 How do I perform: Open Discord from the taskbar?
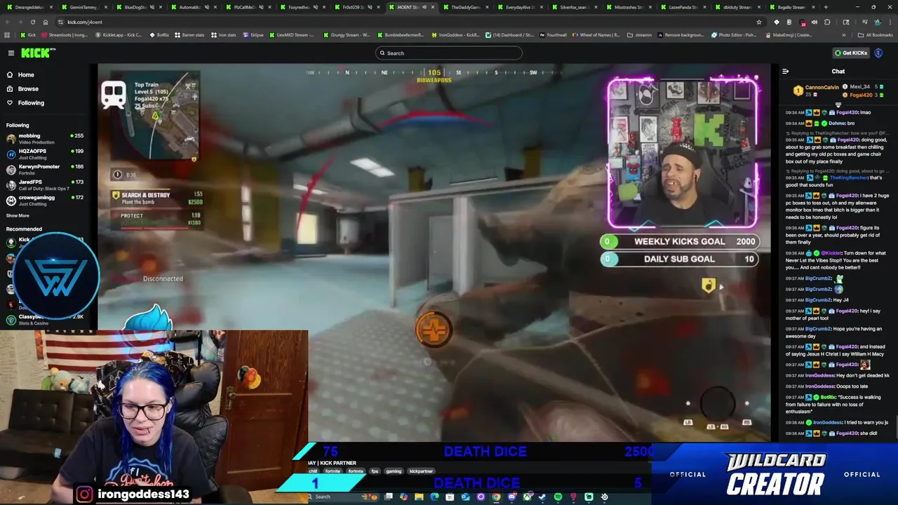point(511,497)
